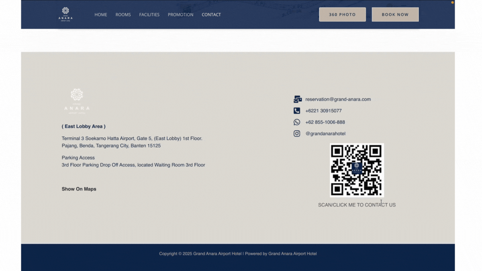Screen dimensions: 482x271
Task: Click the Show On Maps link
Action: [x=79, y=189]
